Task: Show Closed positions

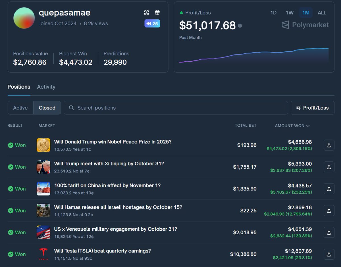Action: [47, 108]
